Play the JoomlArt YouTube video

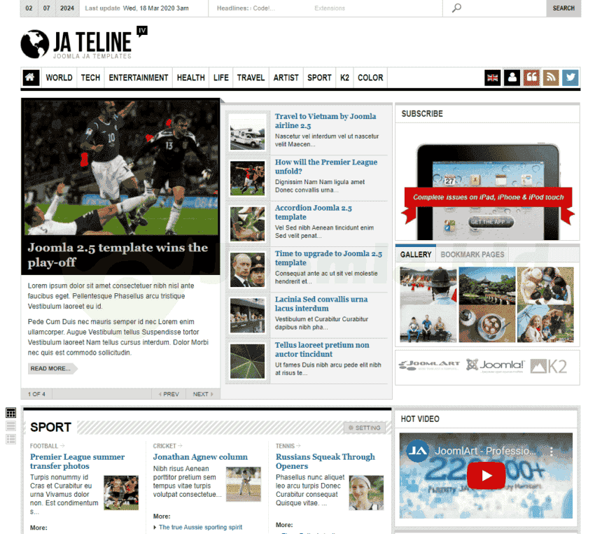point(486,476)
